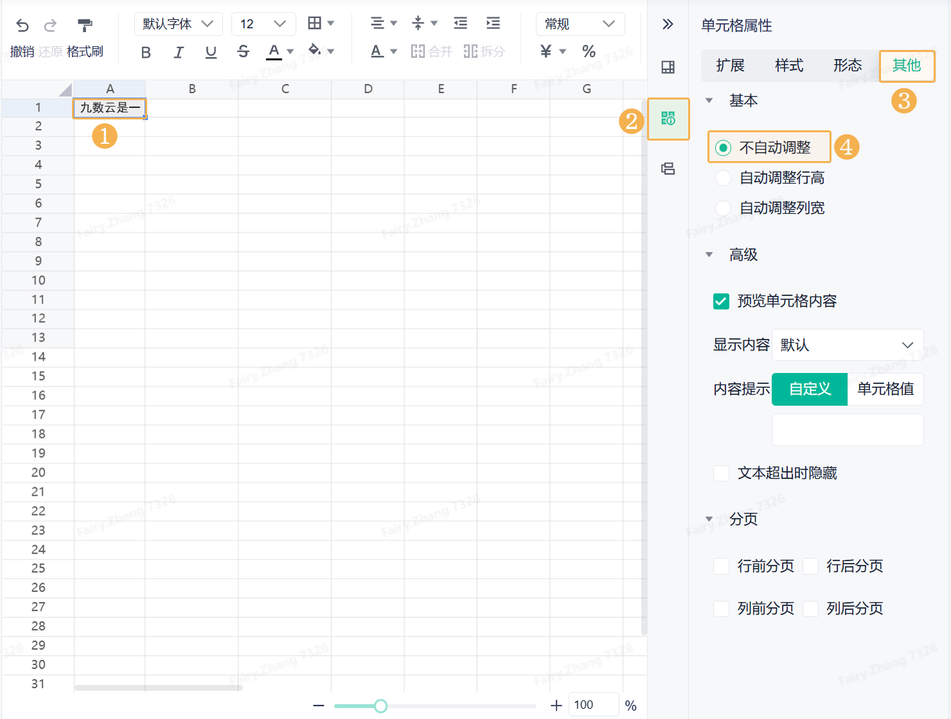Click the split cells button
The height and width of the screenshot is (719, 951).
484,51
